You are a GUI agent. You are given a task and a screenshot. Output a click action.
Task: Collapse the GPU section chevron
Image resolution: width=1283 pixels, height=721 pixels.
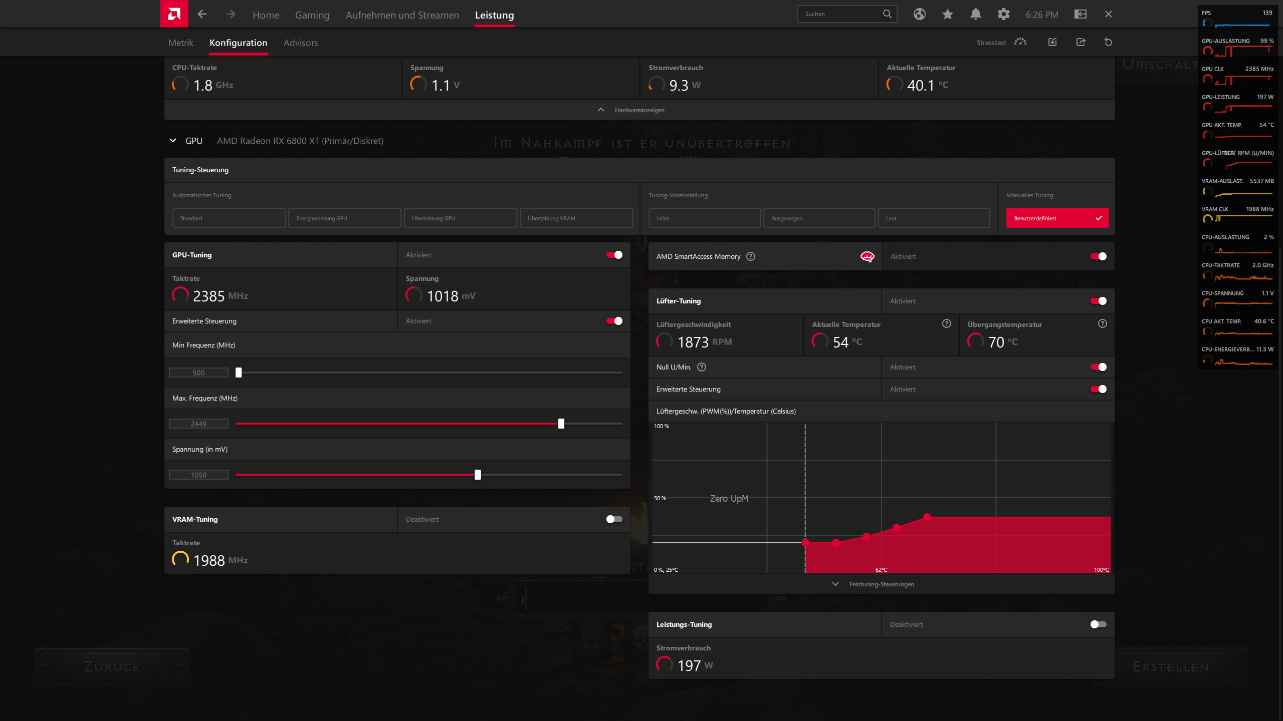click(173, 141)
